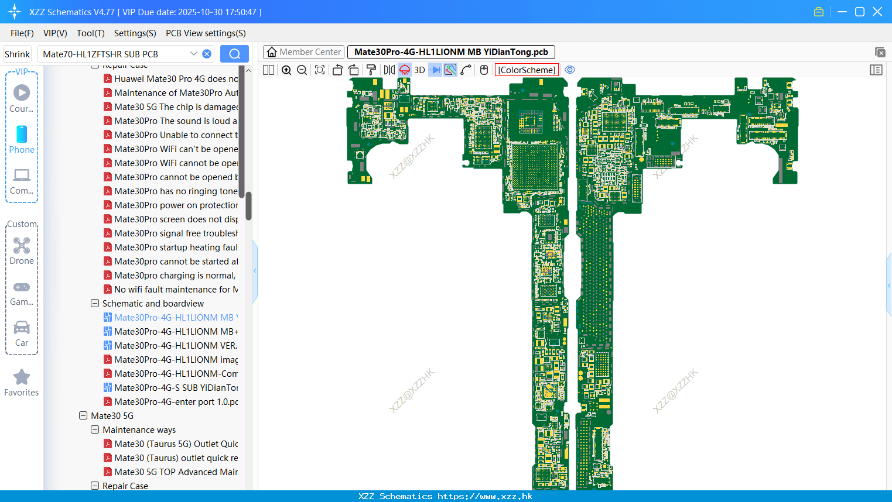Toggle the diode mode icon
This screenshot has width=892, height=502.
click(x=435, y=70)
